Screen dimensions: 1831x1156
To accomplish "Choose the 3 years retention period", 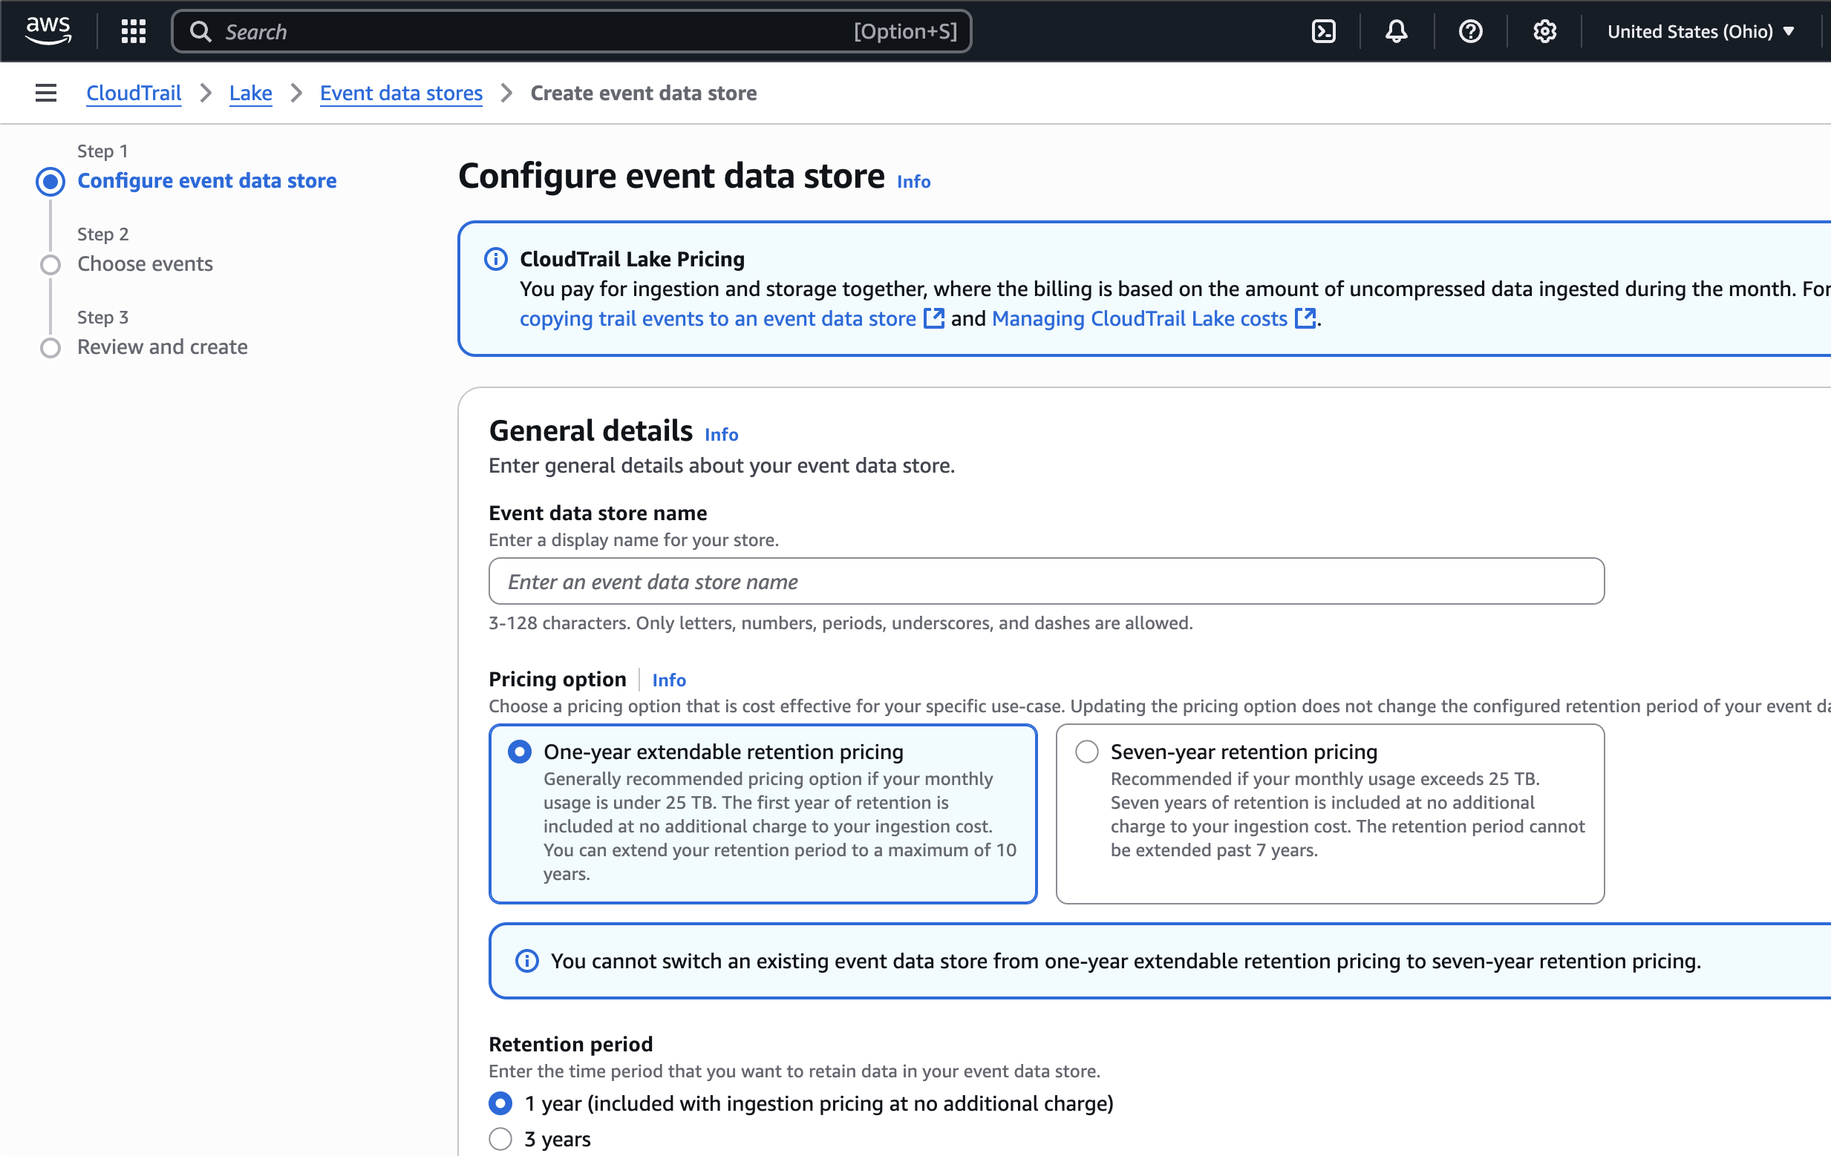I will [x=500, y=1138].
